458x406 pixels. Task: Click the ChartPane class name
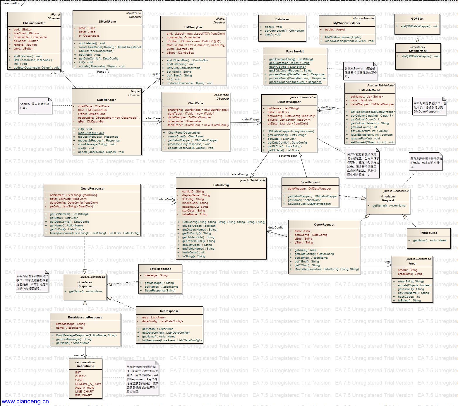(x=195, y=103)
